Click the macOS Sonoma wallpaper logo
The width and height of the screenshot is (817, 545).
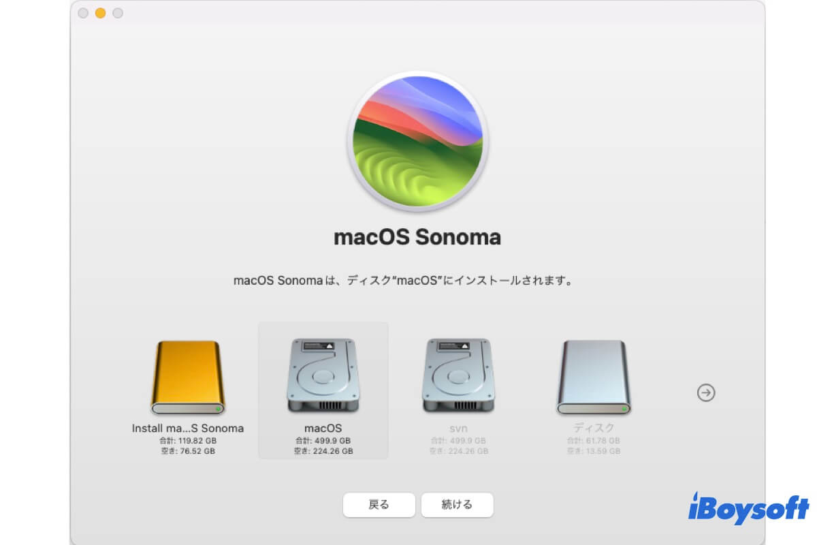pyautogui.click(x=417, y=141)
